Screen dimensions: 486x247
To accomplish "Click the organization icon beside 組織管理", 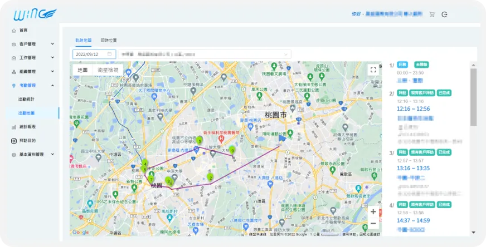I will 13,72.
